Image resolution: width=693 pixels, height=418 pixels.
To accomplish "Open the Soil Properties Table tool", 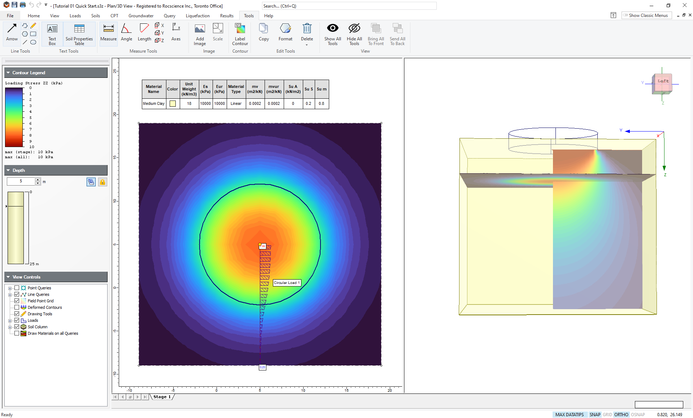I will (x=79, y=34).
